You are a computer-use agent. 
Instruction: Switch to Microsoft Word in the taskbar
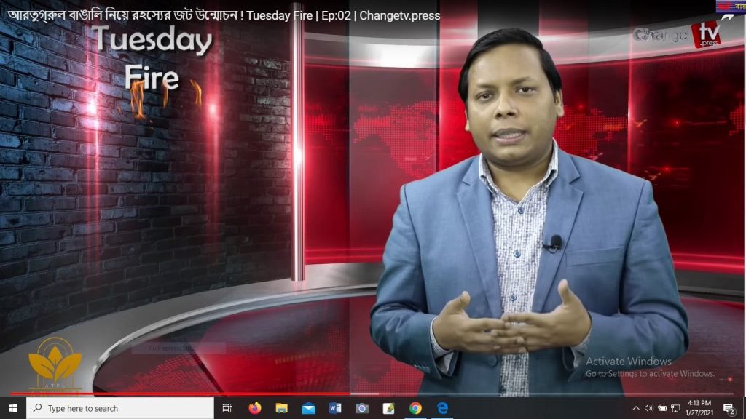[335, 408]
